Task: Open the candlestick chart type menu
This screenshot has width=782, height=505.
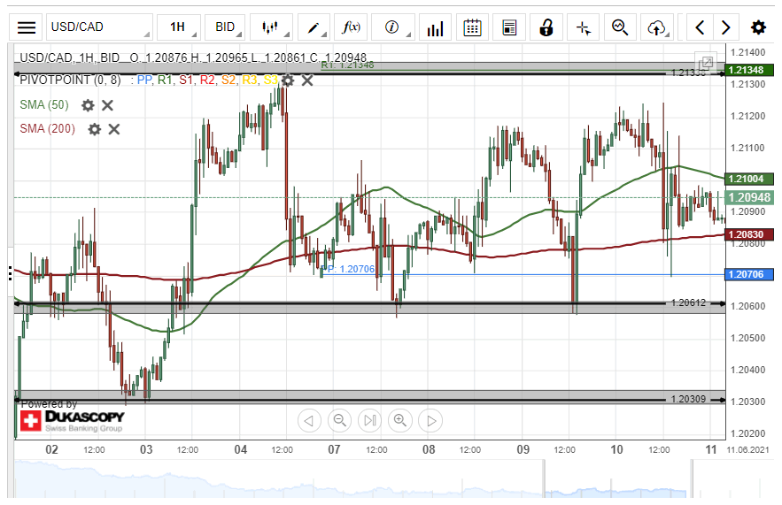Action: (x=271, y=27)
